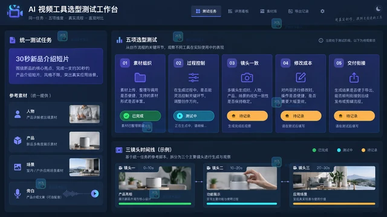This screenshot has width=387, height=217.
Task: Go to the 素材库 tab
Action: coord(268,11)
